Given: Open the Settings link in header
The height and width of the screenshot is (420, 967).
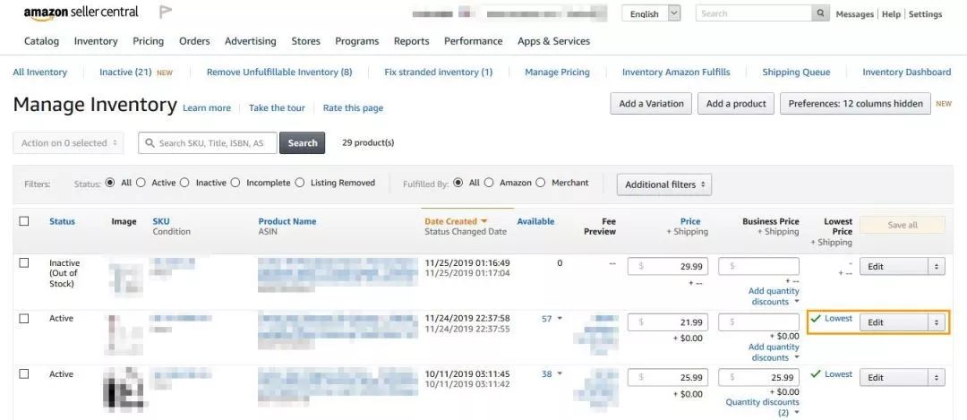Looking at the screenshot, I should coord(925,14).
